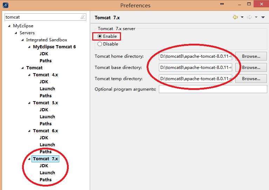269x190 pixels.
Task: Clear the tomcat filter text with eraser icon
Action: [83, 17]
